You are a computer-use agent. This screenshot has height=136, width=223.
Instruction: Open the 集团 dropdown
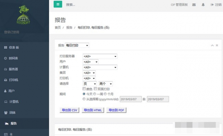89,73
